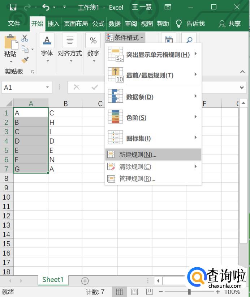
Task: Click the zoom out minus button
Action: point(161,292)
